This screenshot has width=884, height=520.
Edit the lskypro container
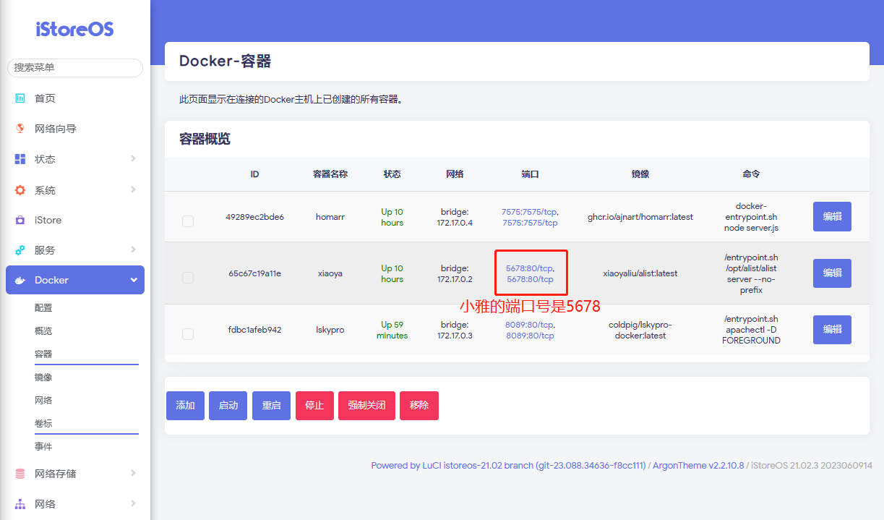[832, 330]
